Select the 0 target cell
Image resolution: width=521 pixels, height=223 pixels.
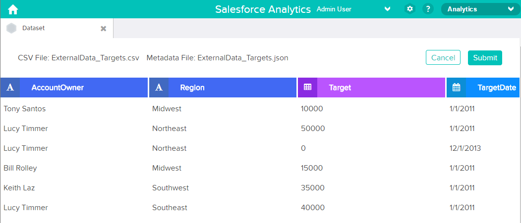[303, 148]
